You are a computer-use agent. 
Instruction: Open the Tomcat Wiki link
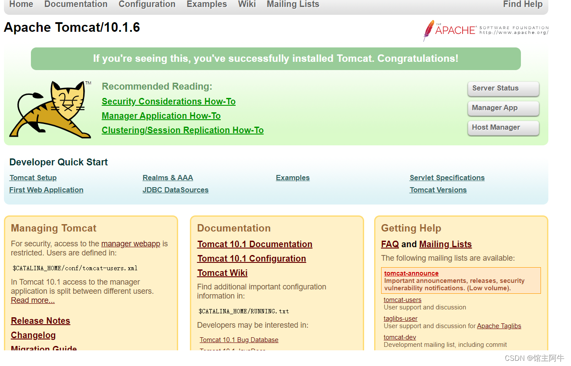click(223, 273)
